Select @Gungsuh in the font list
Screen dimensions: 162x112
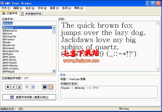(27, 48)
